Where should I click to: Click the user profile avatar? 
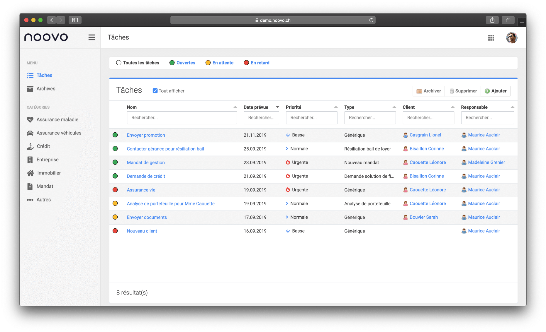tap(511, 38)
